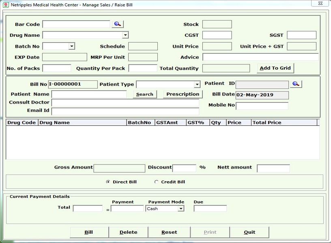This screenshot has width=331, height=243.
Task: Click the application icon in title bar
Action: [x=6, y=4]
